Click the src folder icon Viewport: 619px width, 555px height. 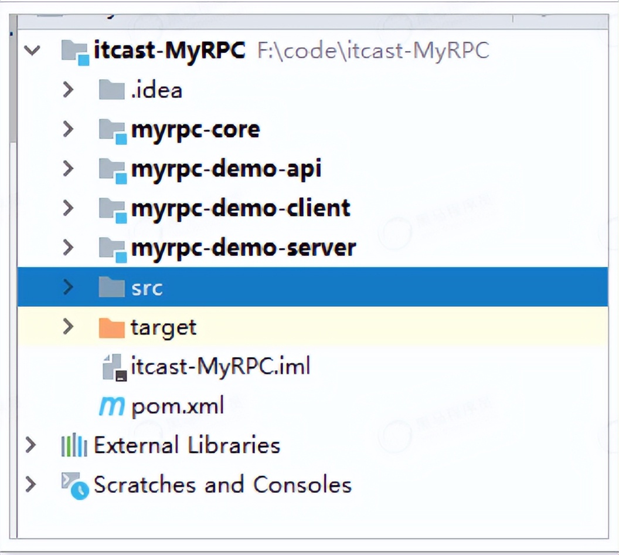click(x=112, y=287)
